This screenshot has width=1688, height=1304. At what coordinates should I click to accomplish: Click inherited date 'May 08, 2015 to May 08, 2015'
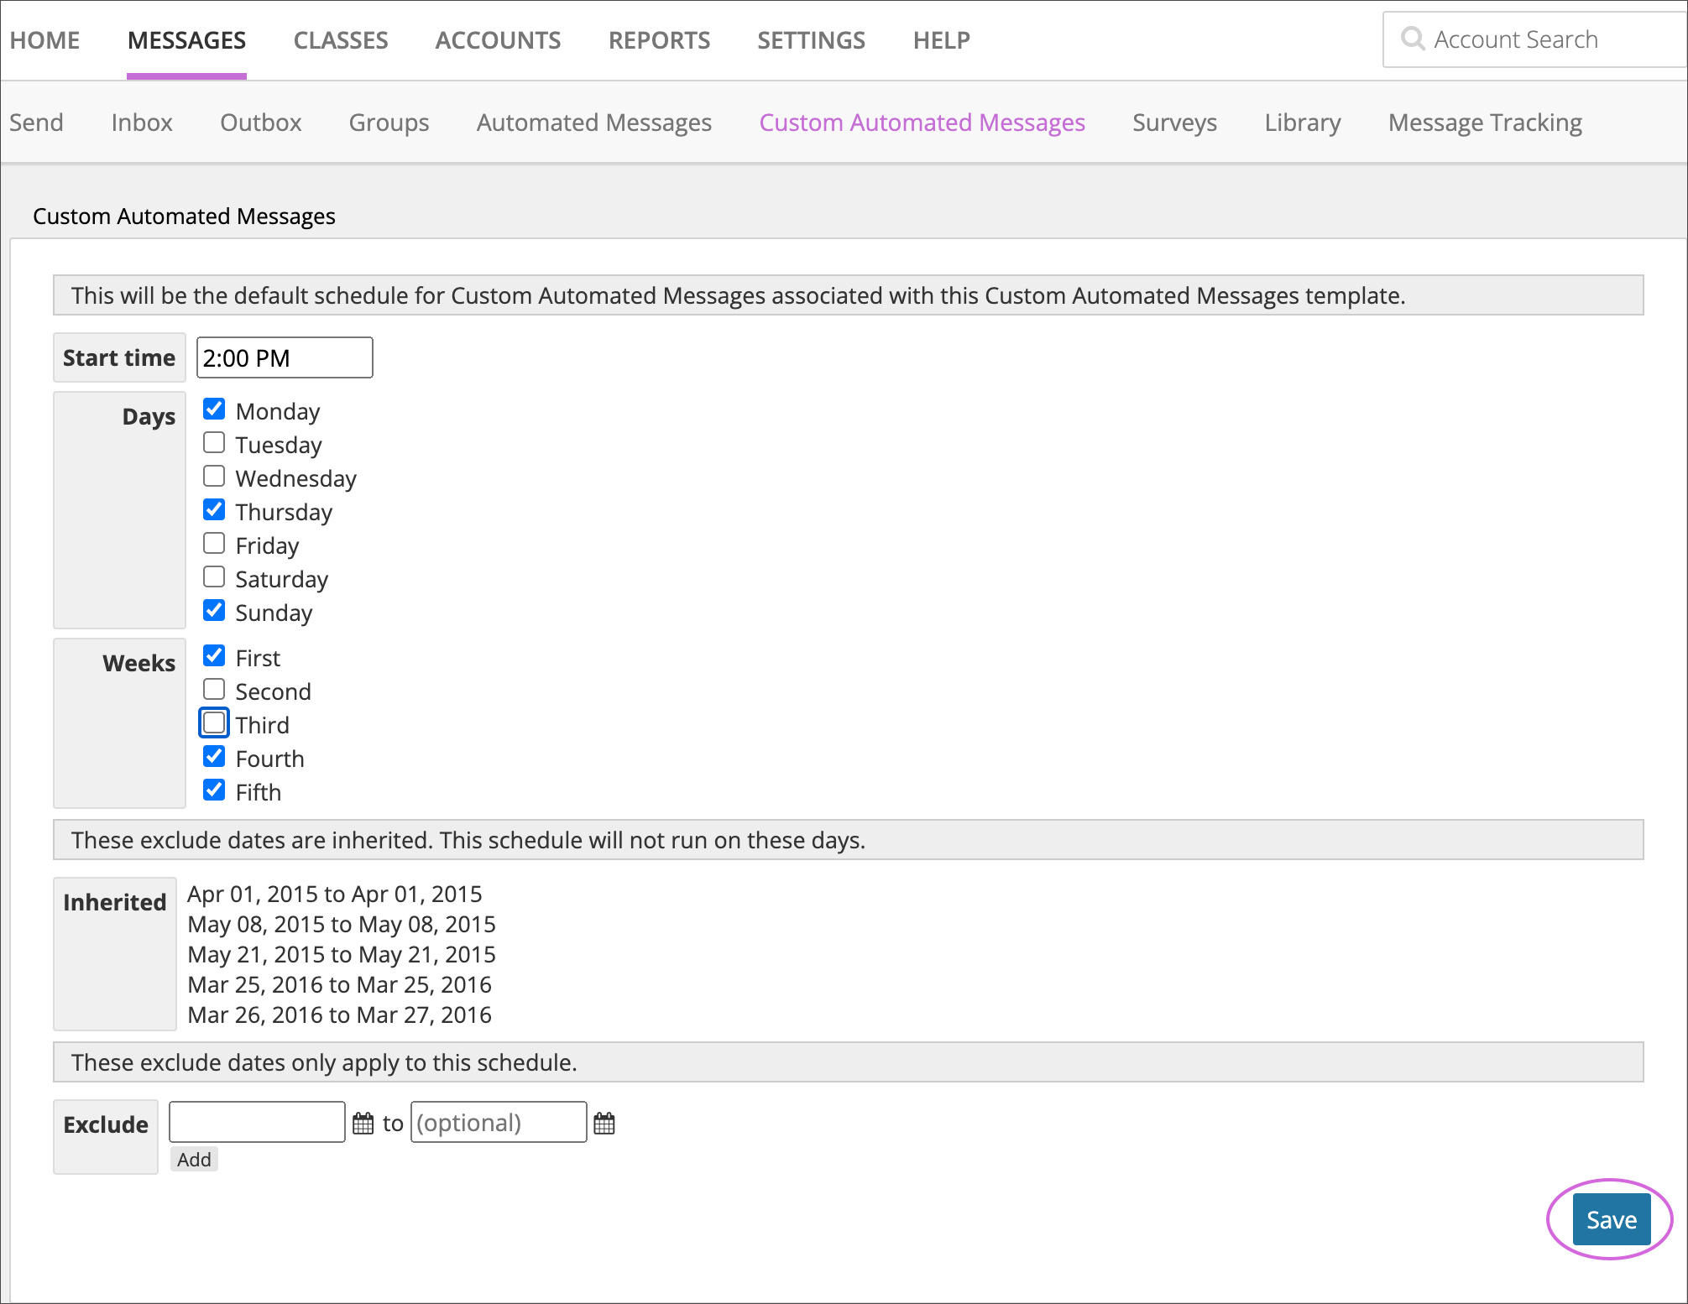point(342,924)
